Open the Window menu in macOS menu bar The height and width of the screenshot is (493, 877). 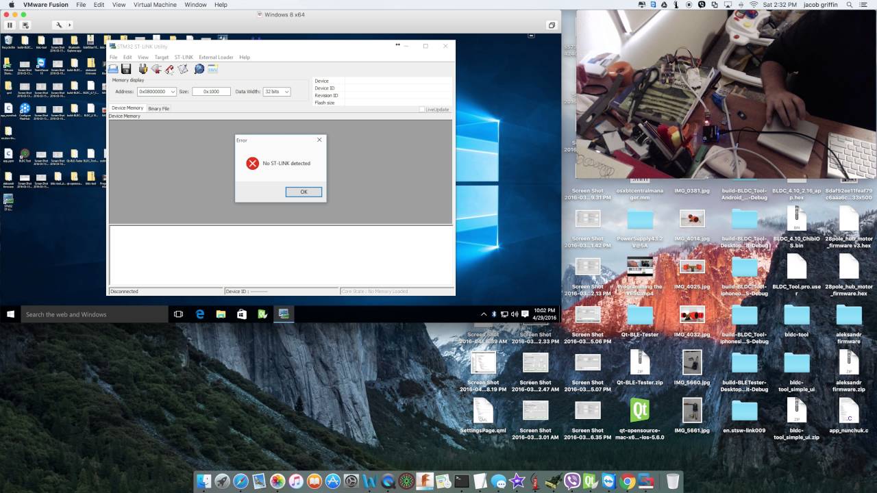click(195, 5)
